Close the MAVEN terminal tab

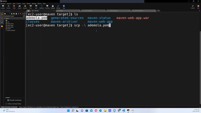click(54, 11)
